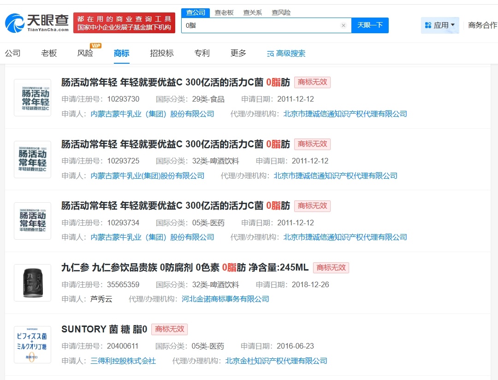Image resolution: width=498 pixels, height=380 pixels.
Task: Open applicant 内蒙古蒙牛乳业 for trademark 10293730
Action: point(152,114)
